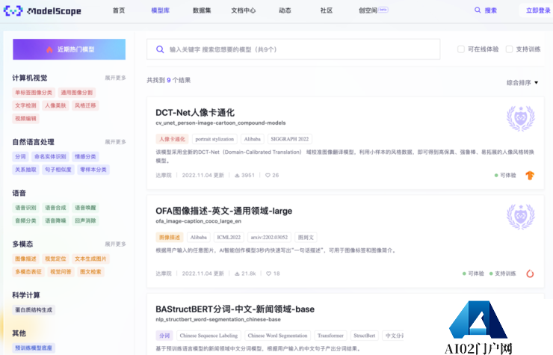Enable the 可在线体验 checkbox
The image size is (553, 355).
(x=461, y=49)
